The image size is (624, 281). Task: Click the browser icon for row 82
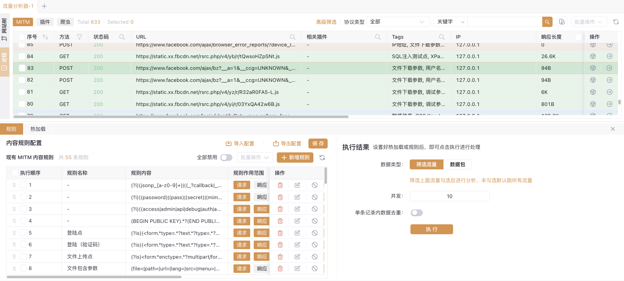coord(593,80)
